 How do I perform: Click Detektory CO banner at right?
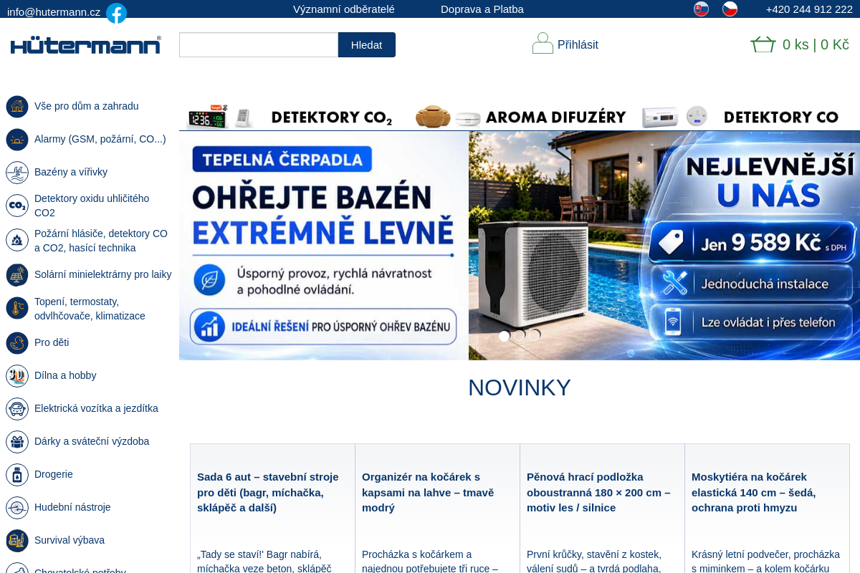[x=741, y=117]
